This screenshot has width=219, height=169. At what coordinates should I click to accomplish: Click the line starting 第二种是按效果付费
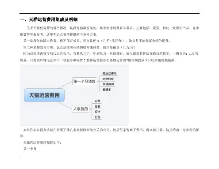[x=79, y=47]
